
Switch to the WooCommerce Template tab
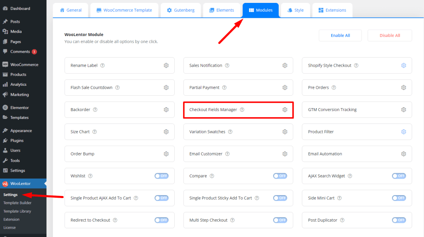pos(124,10)
